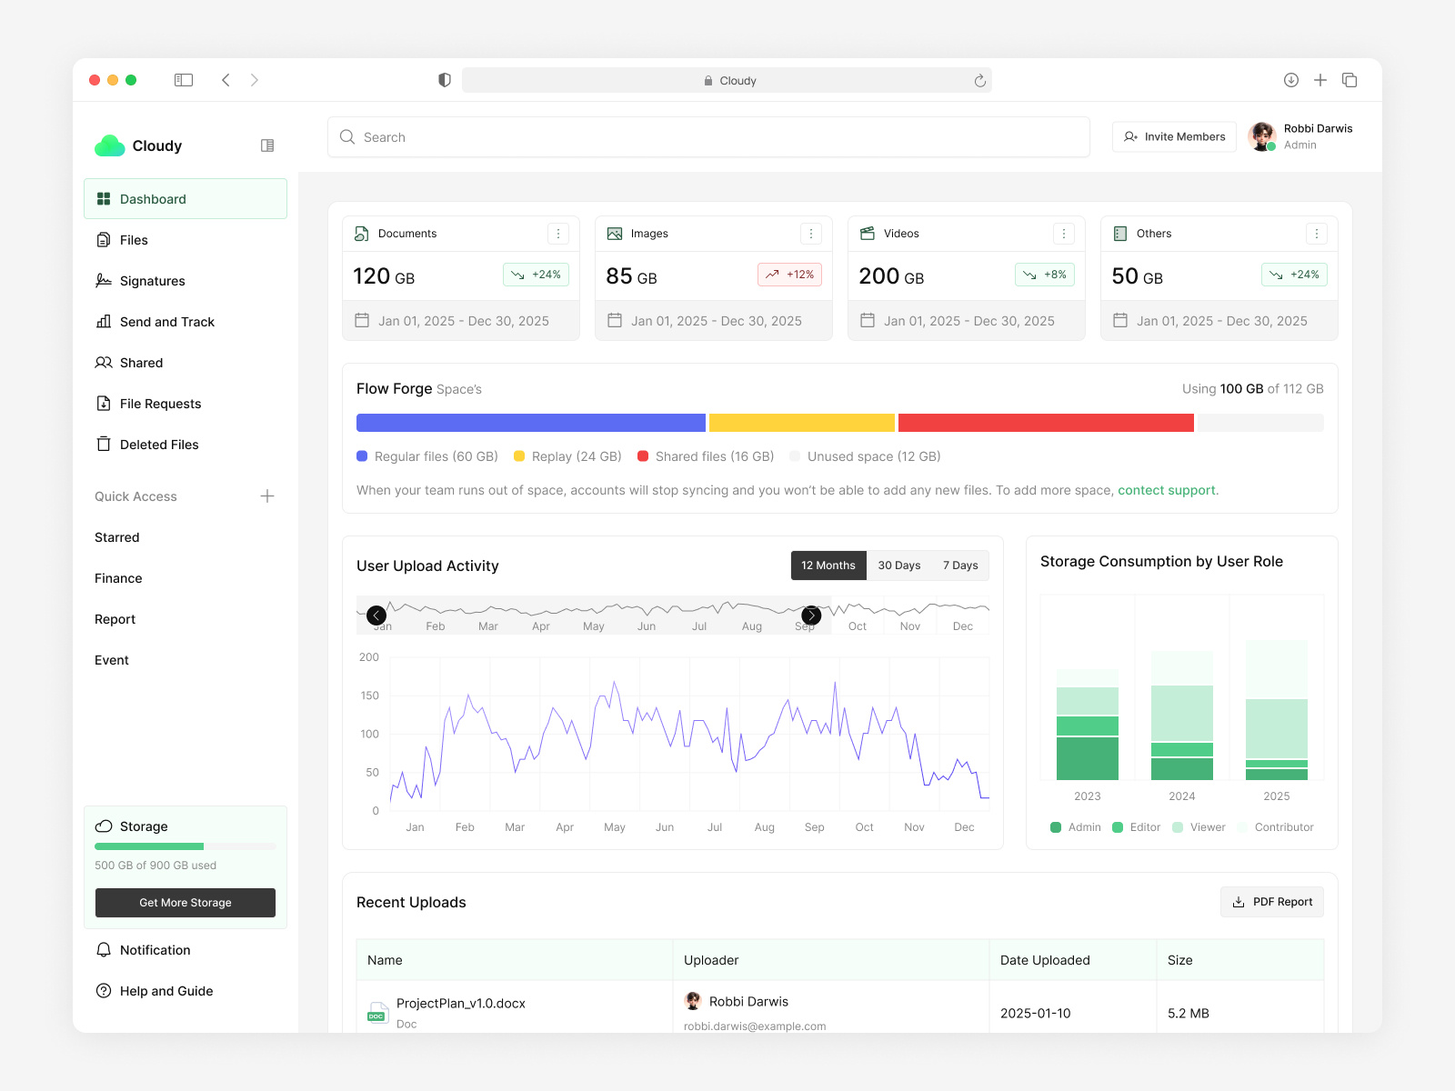The width and height of the screenshot is (1455, 1091).
Task: Open the Documents card options menu
Action: 558,233
